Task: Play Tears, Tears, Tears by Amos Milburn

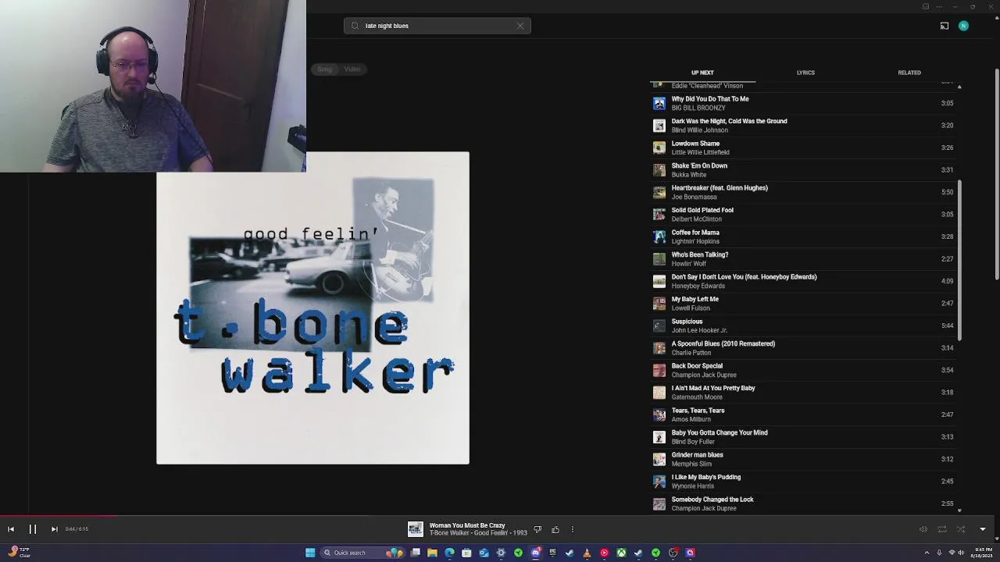Action: [803, 414]
